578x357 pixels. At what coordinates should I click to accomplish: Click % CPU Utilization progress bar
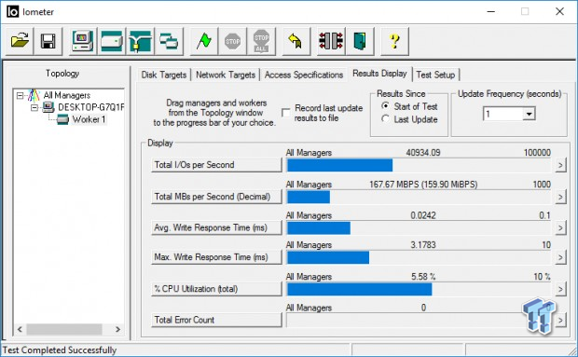pos(419,289)
